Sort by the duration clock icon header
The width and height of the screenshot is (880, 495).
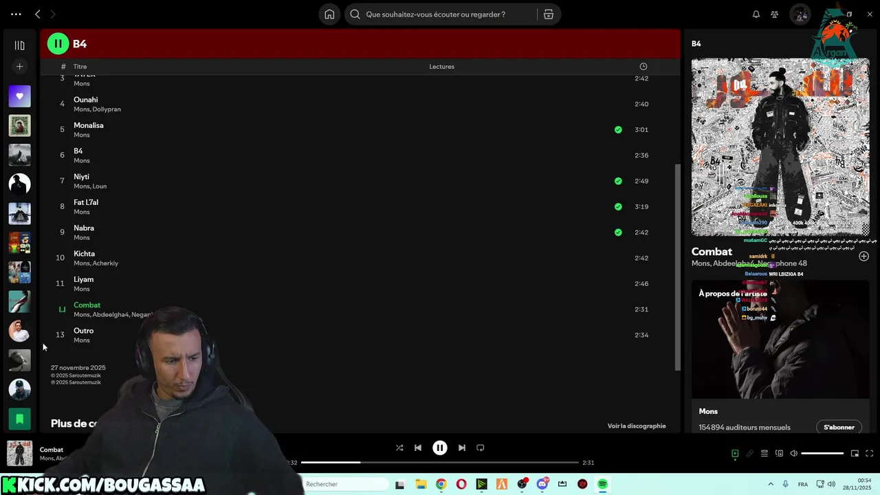coord(643,67)
